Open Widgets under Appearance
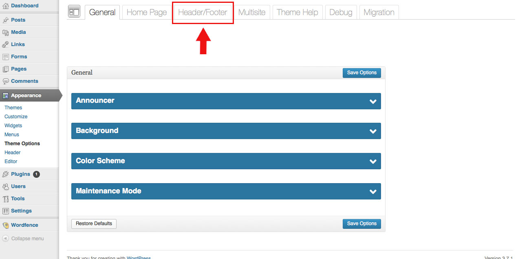 click(x=13, y=126)
